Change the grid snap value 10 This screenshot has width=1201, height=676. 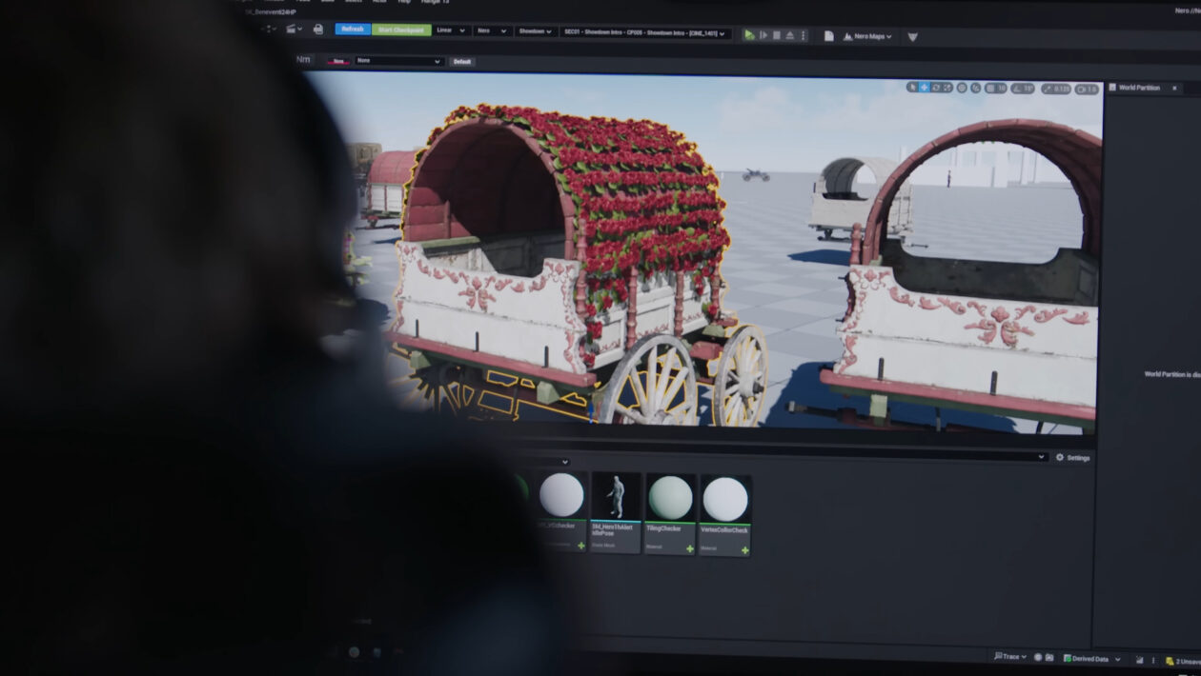coord(1001,89)
